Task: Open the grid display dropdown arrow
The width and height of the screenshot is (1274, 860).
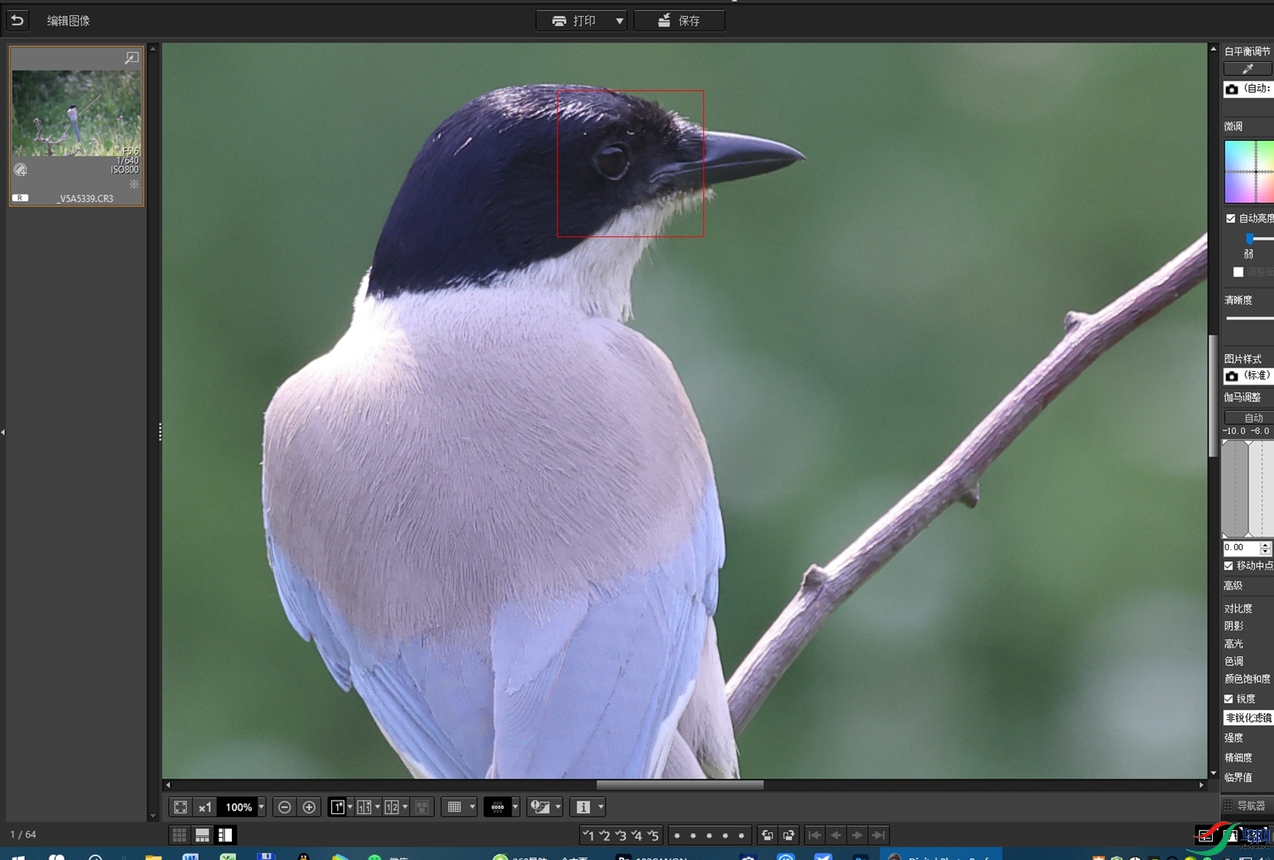Action: [x=472, y=807]
